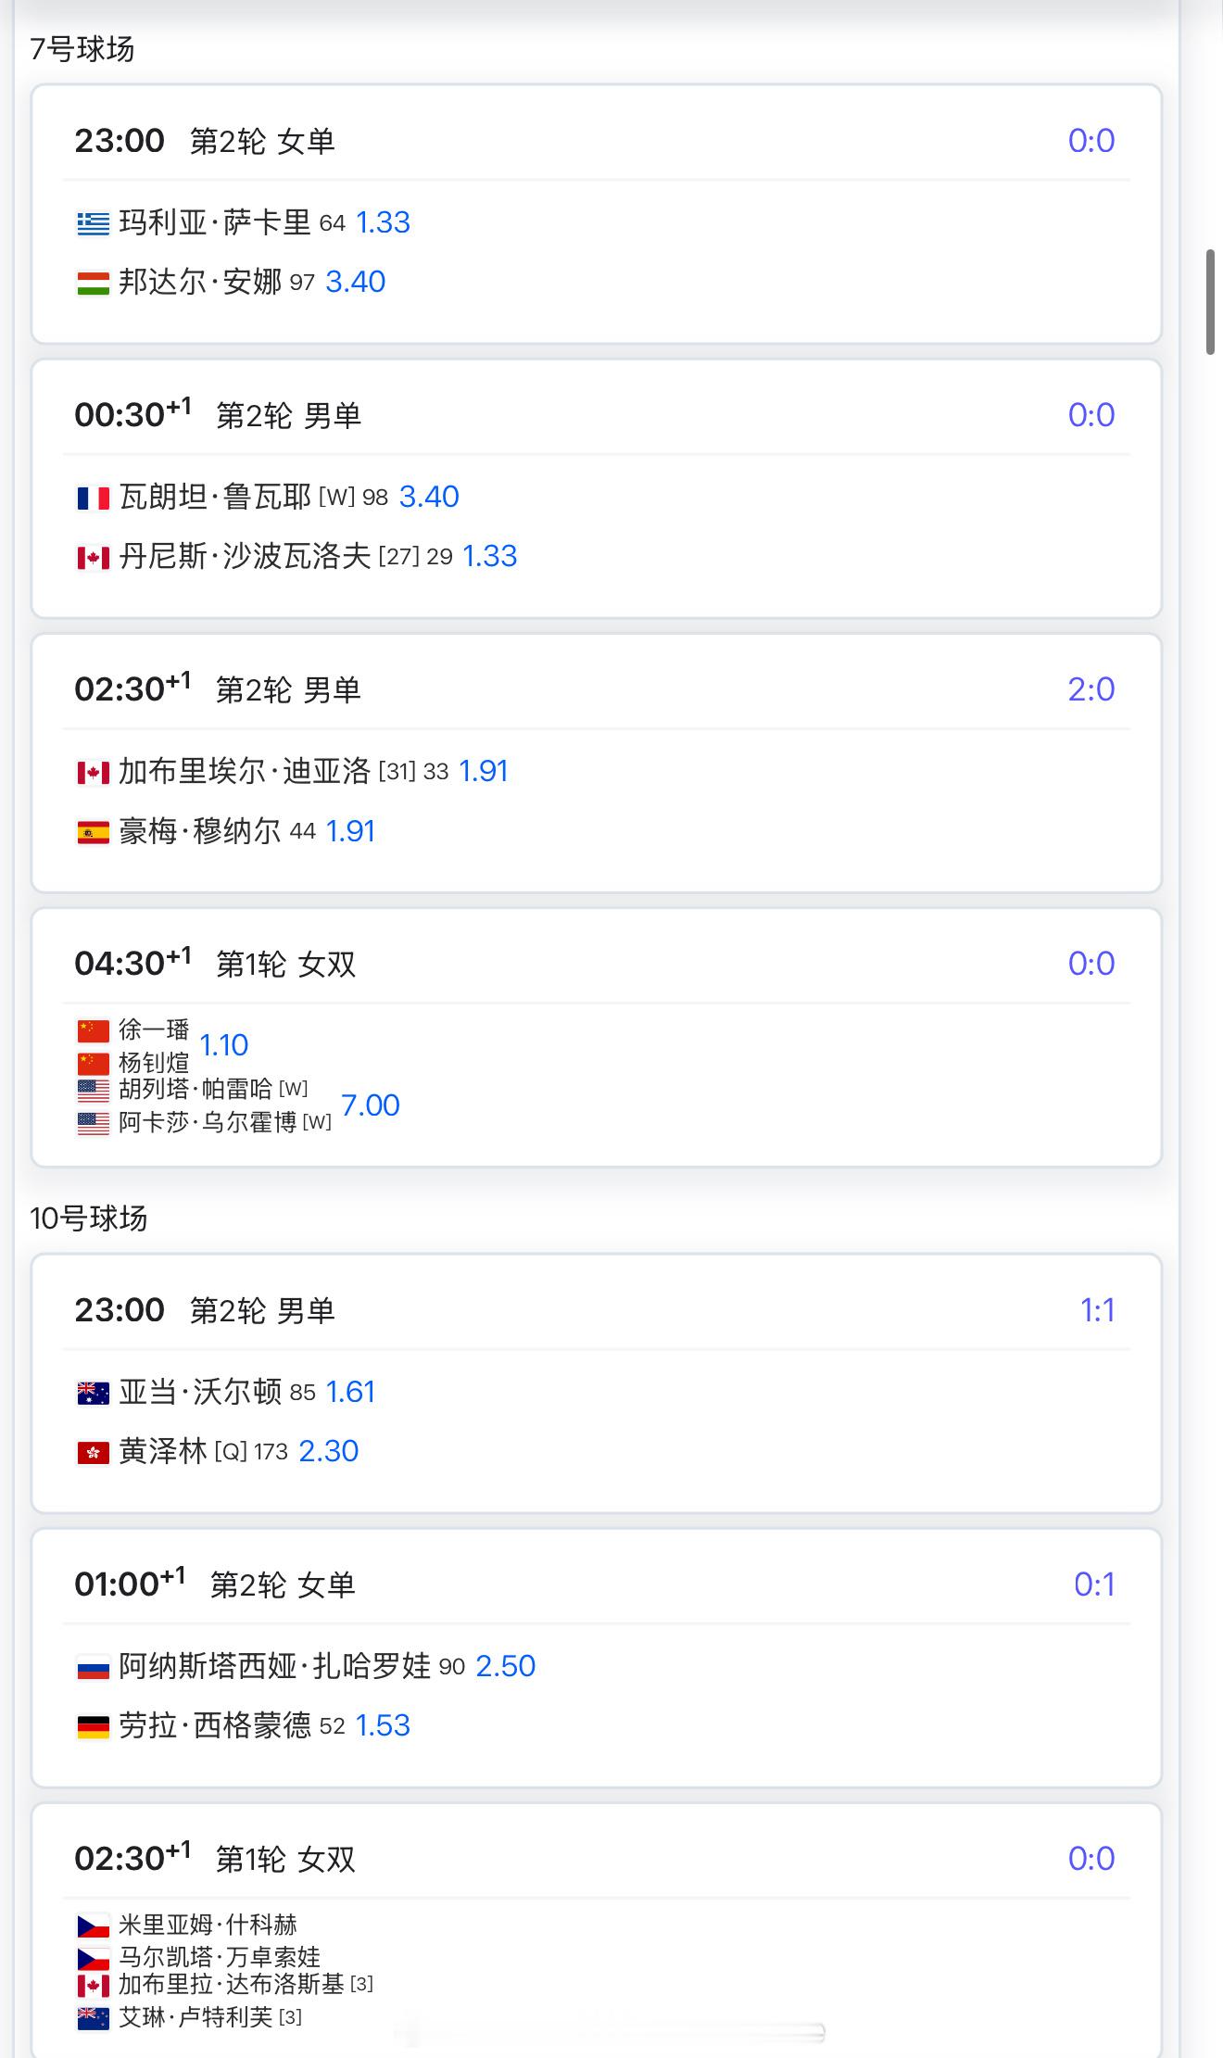Click Greek flag beside 玛利亚·萨卡里
Image resolution: width=1223 pixels, height=2058 pixels.
(x=93, y=223)
